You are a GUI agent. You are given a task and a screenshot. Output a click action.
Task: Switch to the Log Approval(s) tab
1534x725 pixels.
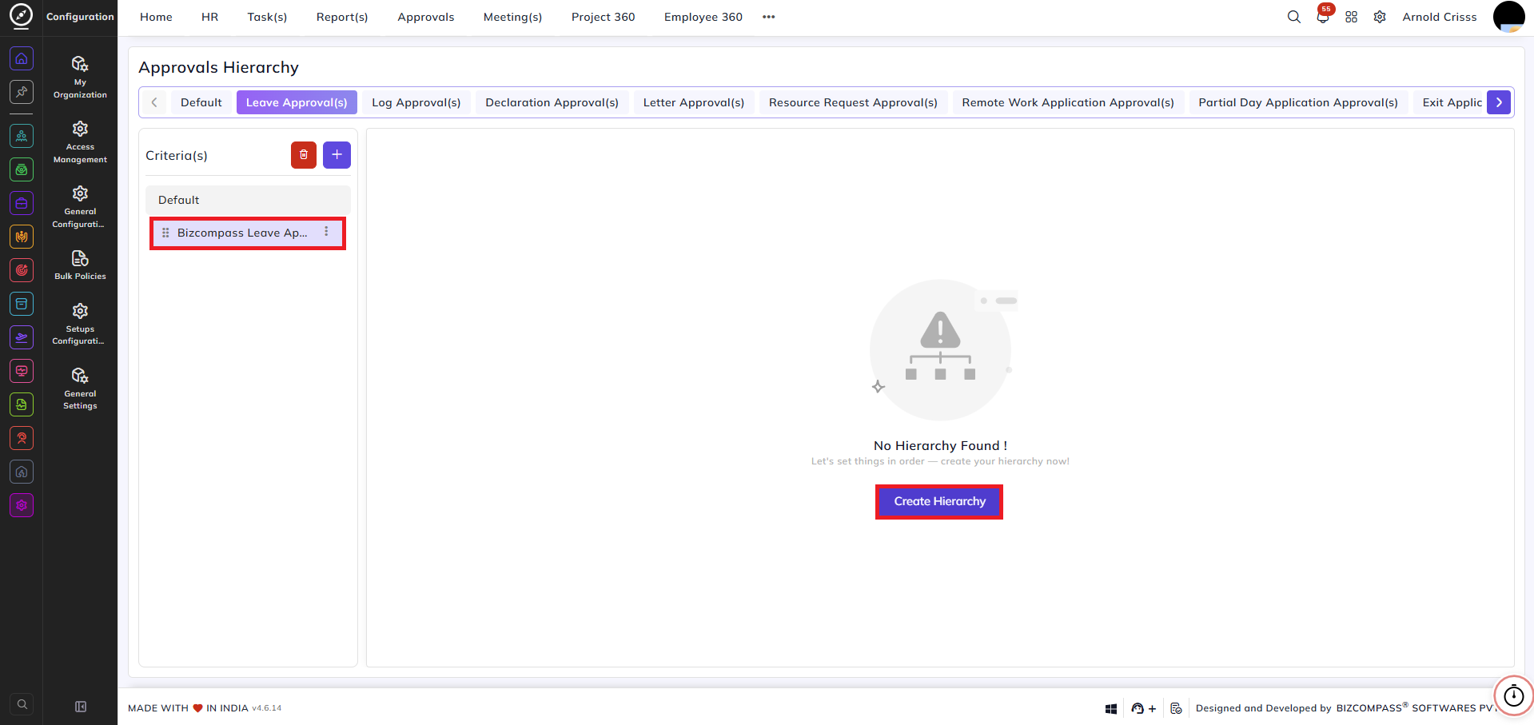pyautogui.click(x=416, y=102)
